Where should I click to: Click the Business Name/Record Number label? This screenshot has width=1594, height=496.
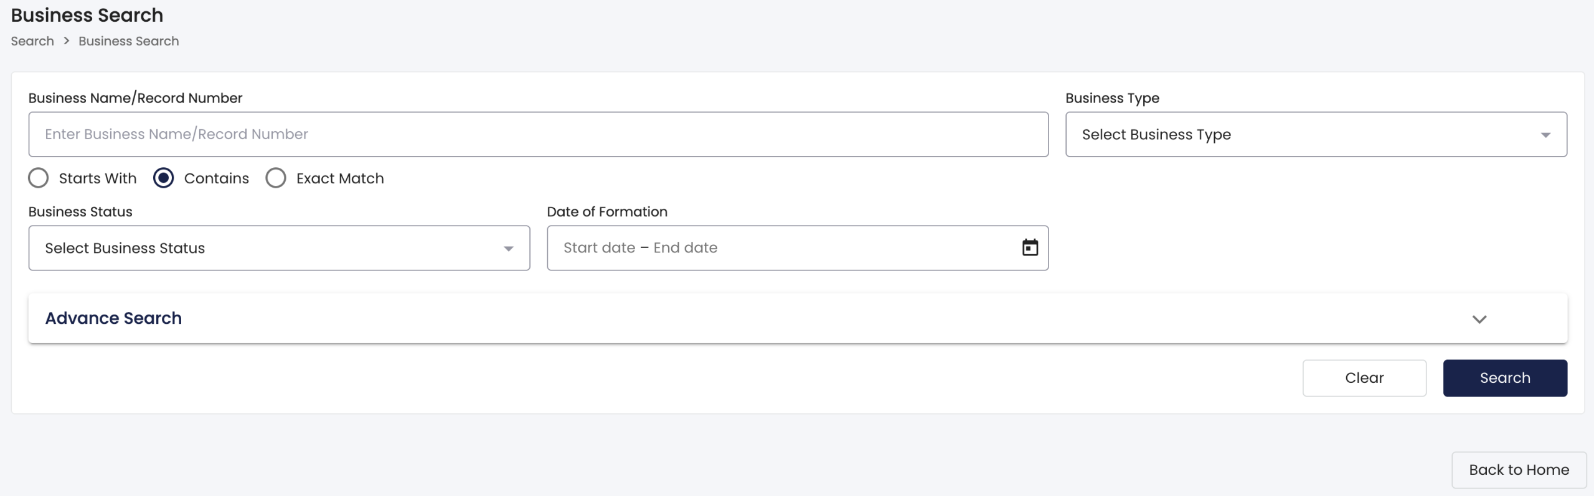pos(135,98)
